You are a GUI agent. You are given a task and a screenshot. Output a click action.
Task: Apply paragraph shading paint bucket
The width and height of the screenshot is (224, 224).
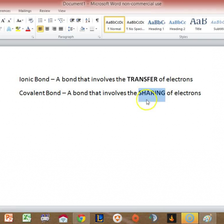click(82, 29)
